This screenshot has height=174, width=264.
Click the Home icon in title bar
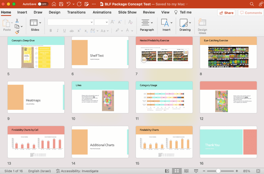coord(54,4)
